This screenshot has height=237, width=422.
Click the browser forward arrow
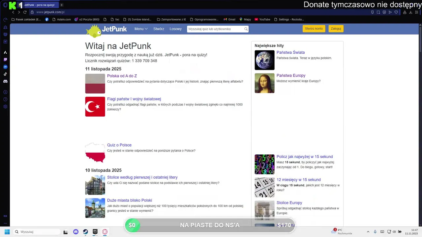[x=19, y=12]
